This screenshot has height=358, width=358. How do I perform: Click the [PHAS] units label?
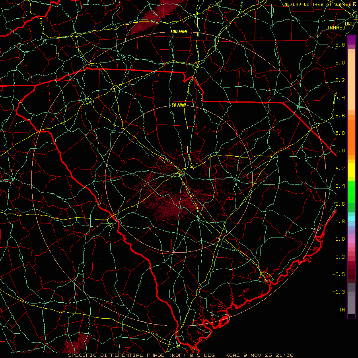336,27
